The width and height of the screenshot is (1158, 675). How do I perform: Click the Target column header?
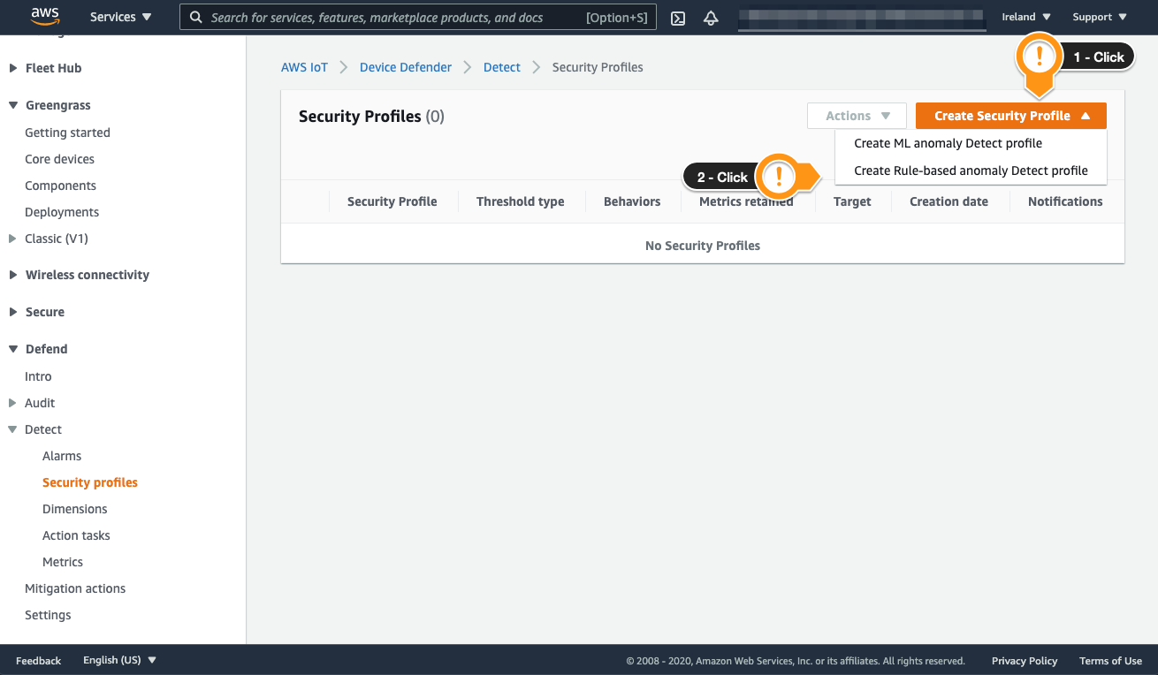pos(852,201)
